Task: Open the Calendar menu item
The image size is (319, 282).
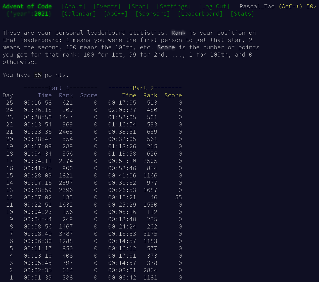Action: coord(79,14)
